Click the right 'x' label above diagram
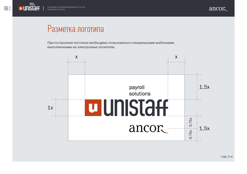The image size is (247, 174). click(176, 57)
